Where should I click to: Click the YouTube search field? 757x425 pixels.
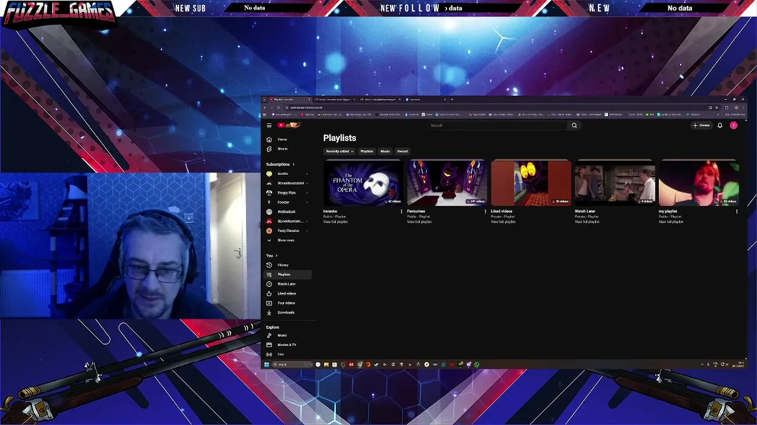click(x=499, y=125)
